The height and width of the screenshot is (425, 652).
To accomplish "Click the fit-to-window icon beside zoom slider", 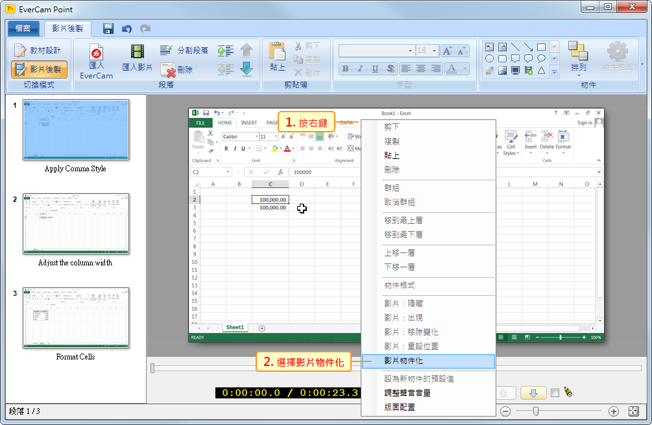I will pos(634,411).
